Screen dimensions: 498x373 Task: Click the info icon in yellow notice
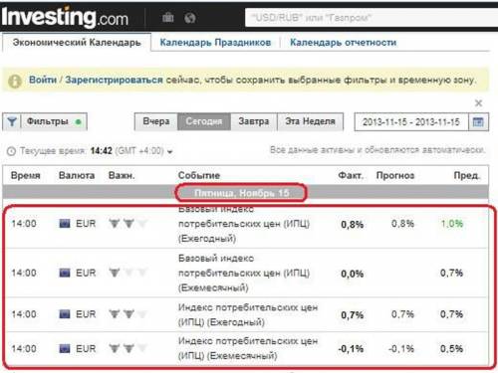point(15,81)
